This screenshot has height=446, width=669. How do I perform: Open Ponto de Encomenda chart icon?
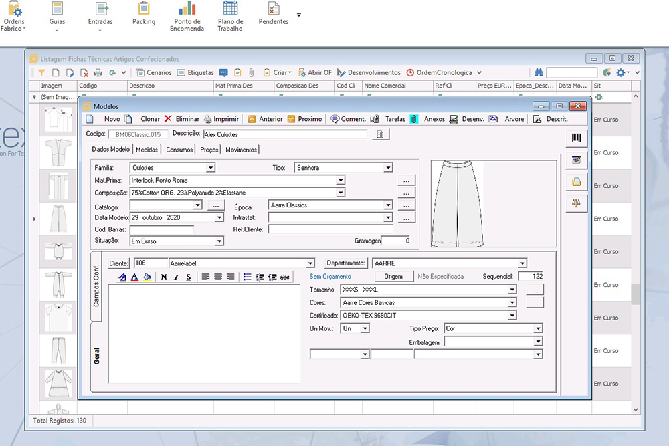pyautogui.click(x=186, y=9)
